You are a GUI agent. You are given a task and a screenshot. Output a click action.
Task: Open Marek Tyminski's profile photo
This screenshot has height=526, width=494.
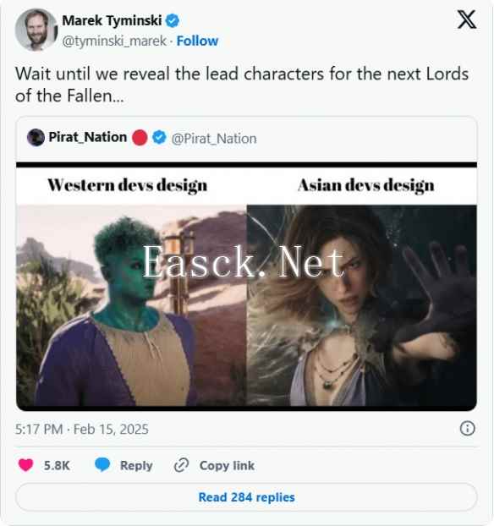36,30
